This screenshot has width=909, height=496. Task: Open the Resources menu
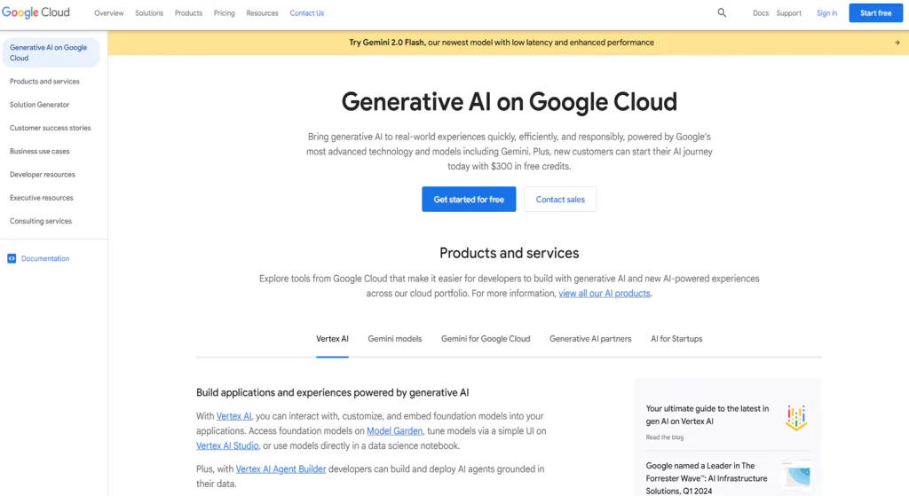(262, 12)
